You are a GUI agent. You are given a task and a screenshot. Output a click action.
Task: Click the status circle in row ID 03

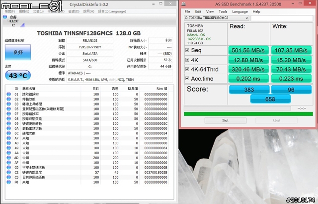(8, 104)
